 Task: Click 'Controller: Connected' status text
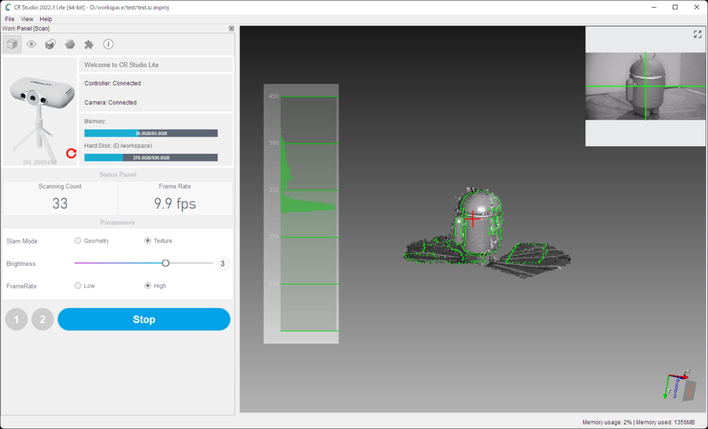113,84
